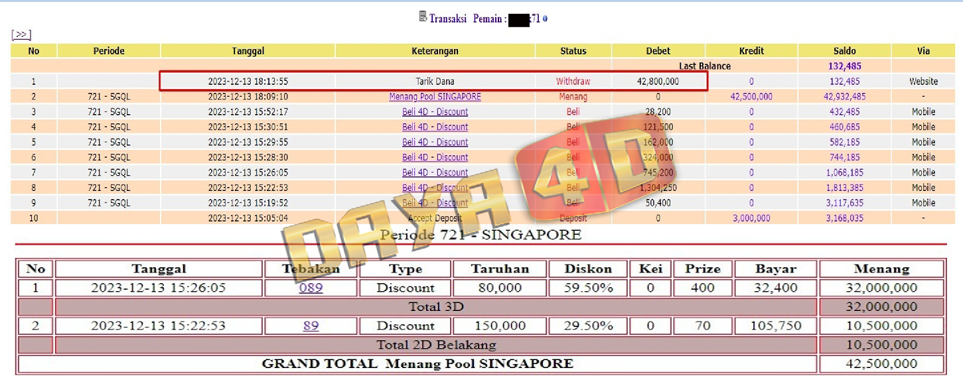
Task: Click the Tarik Dana description cell
Action: click(435, 82)
